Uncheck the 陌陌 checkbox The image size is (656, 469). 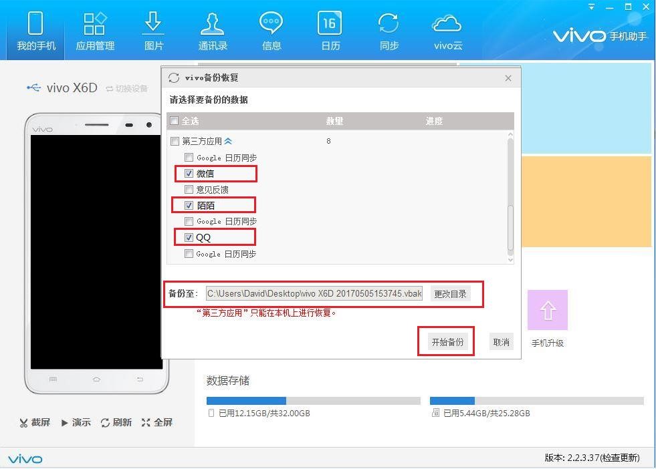189,205
